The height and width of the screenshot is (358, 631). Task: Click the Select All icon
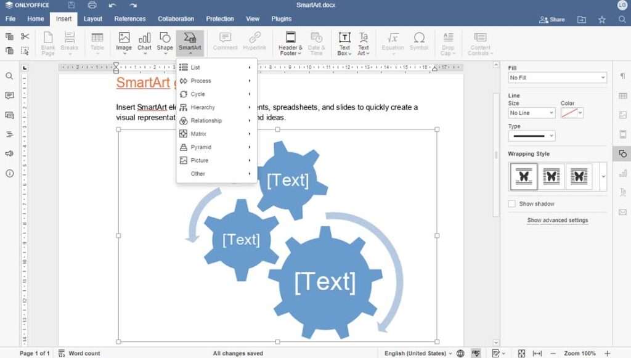tap(25, 51)
